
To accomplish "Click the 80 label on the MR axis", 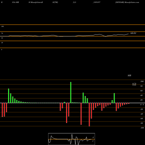I will (x=142, y=86).
